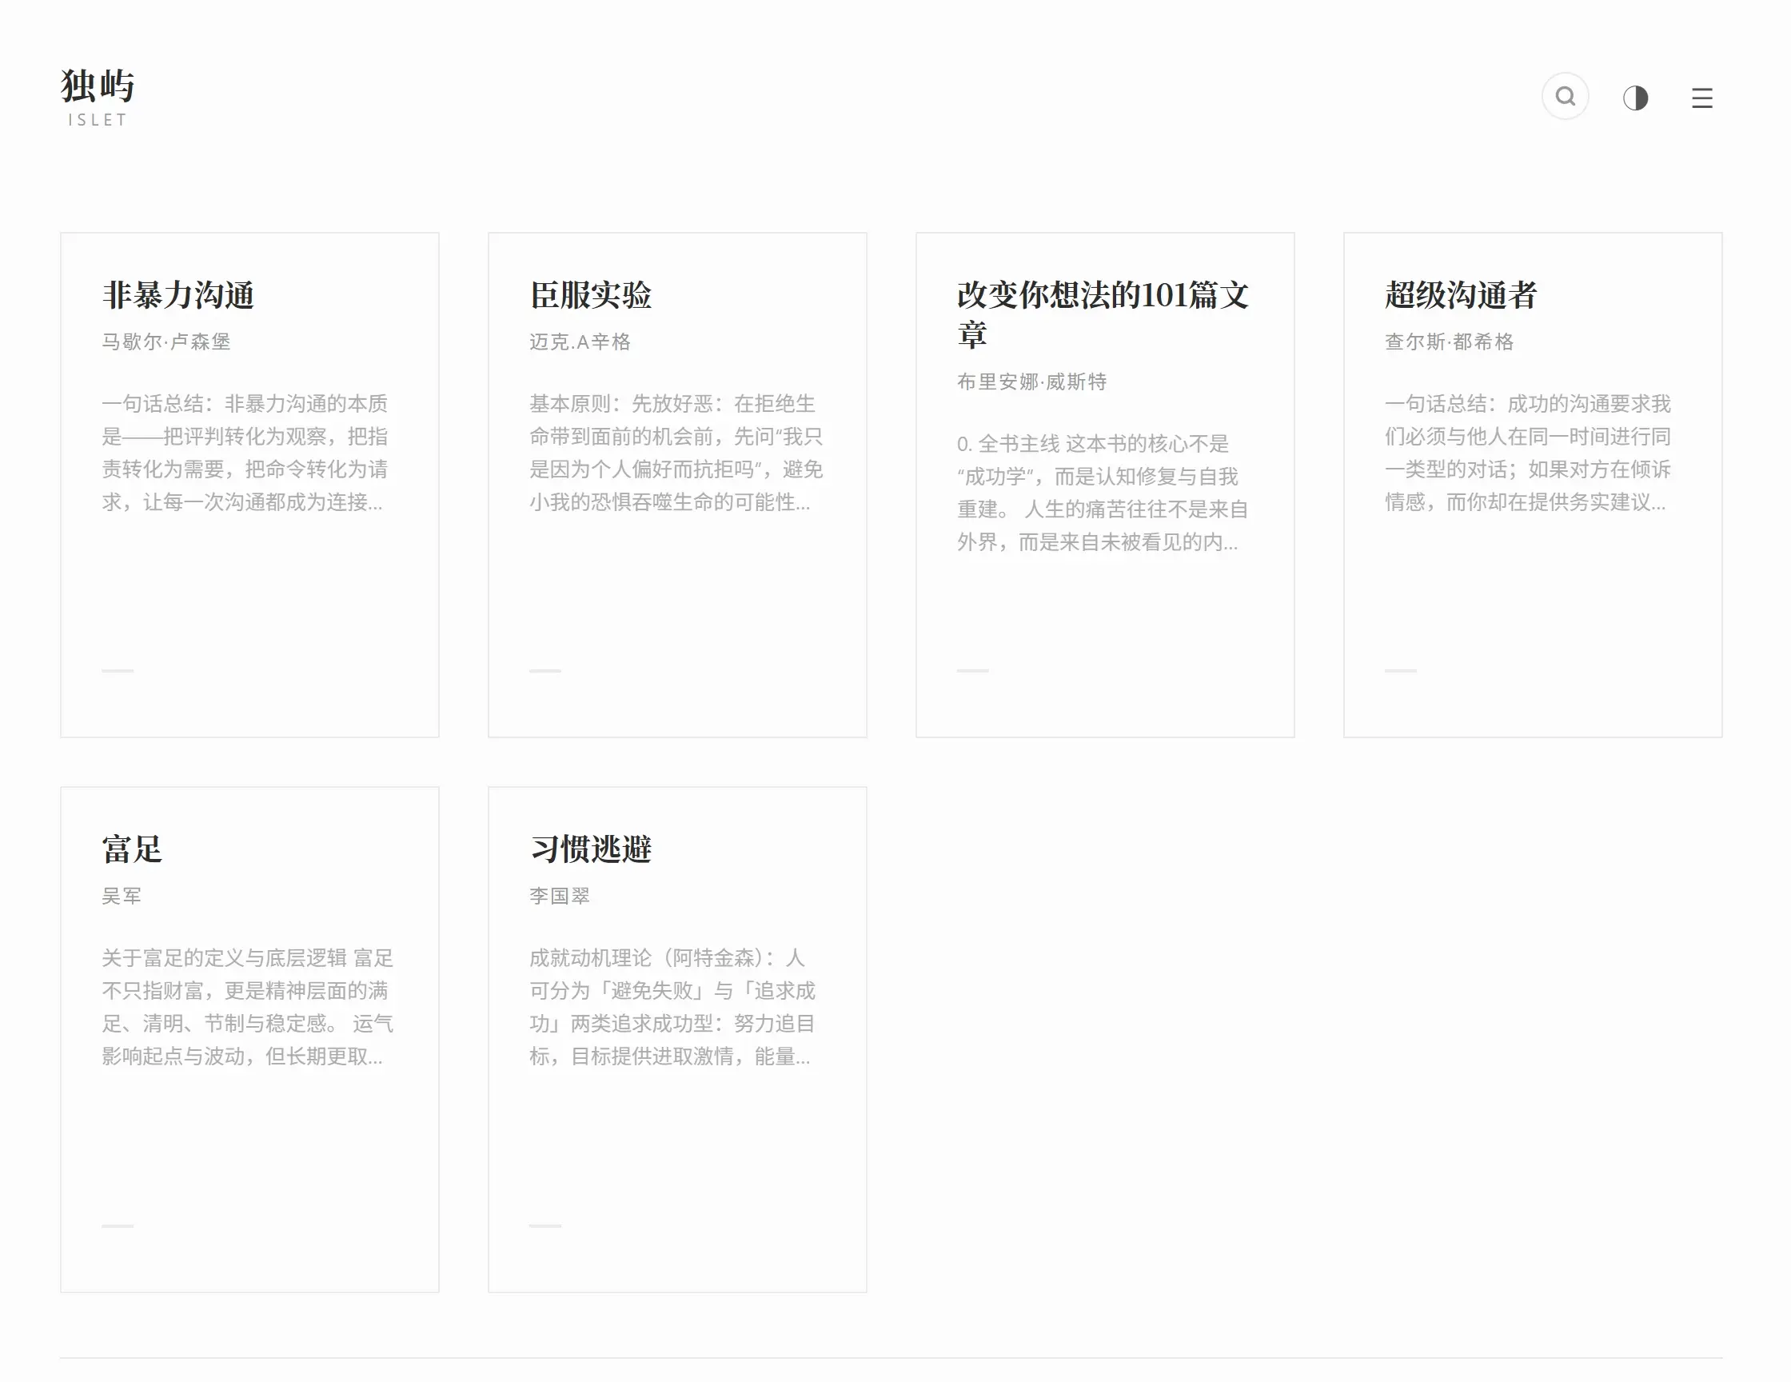Click author name 马歇尔·卢森堡

point(166,342)
